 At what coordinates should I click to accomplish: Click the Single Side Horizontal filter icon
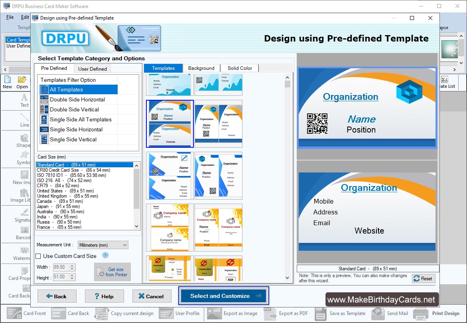(x=44, y=129)
